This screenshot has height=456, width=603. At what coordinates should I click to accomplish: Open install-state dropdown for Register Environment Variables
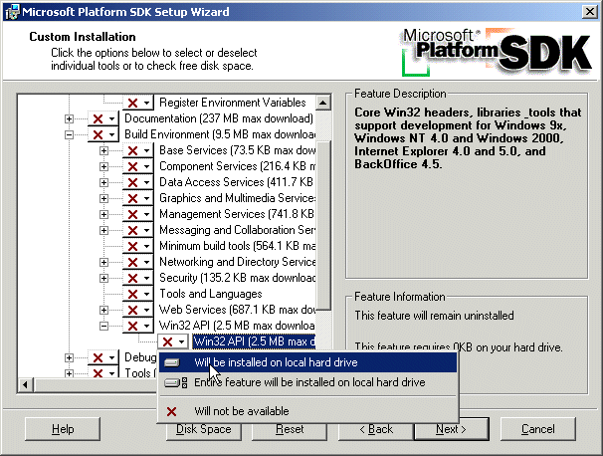point(138,103)
